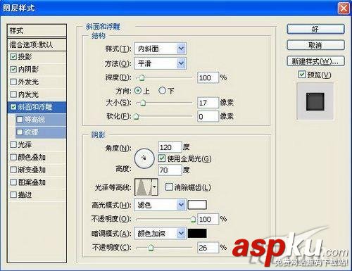Open the black shadow color swatch
352x271 pixels.
197,234
